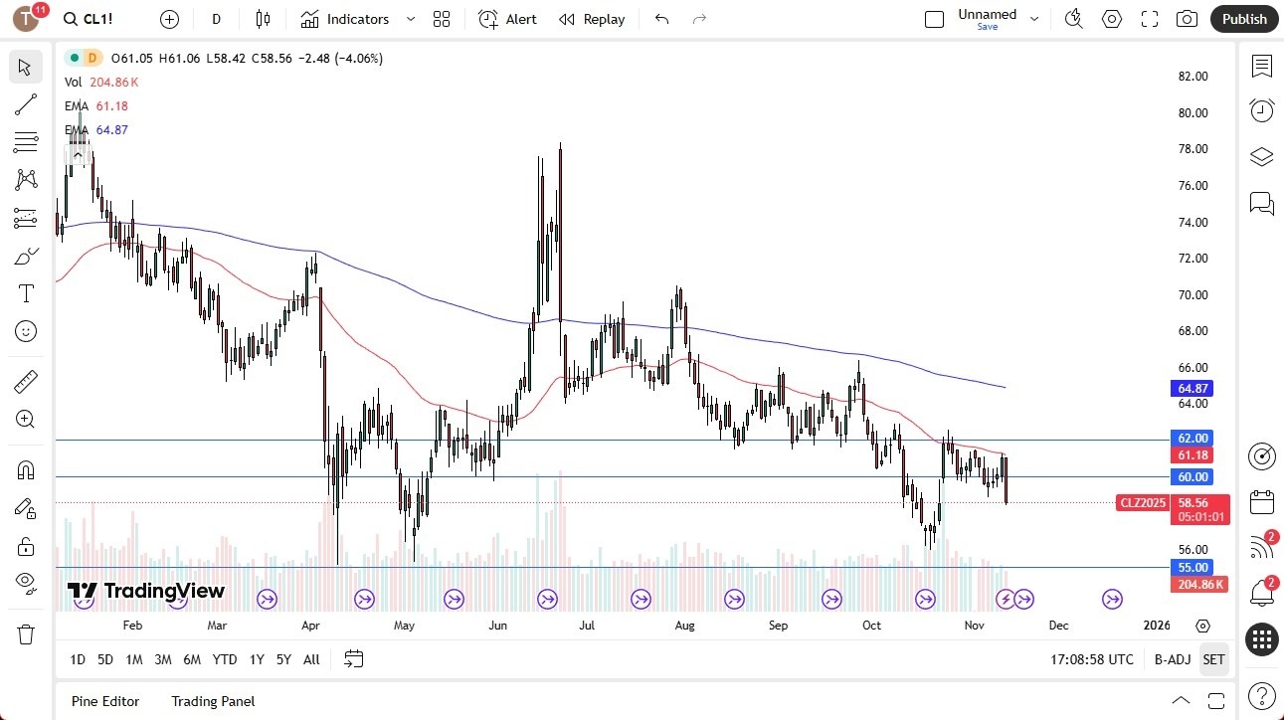The height and width of the screenshot is (720, 1284).
Task: Open the Trading Panel tab
Action: 212,701
